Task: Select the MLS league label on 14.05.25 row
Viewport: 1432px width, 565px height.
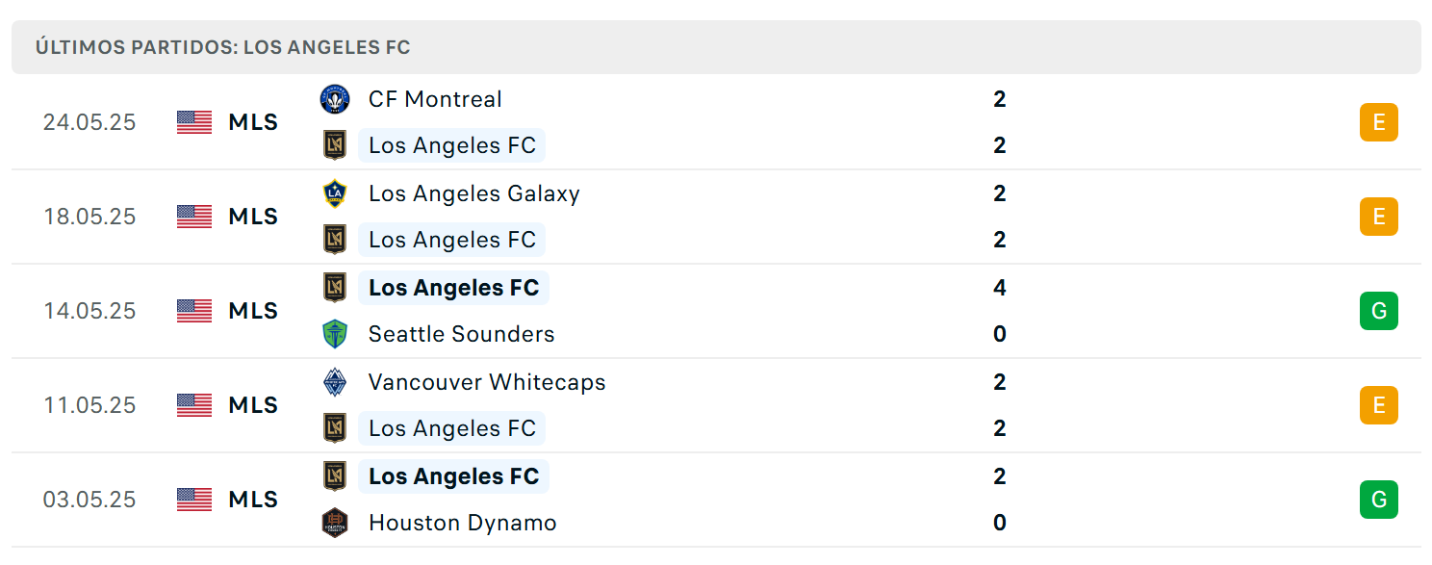Action: 253,311
